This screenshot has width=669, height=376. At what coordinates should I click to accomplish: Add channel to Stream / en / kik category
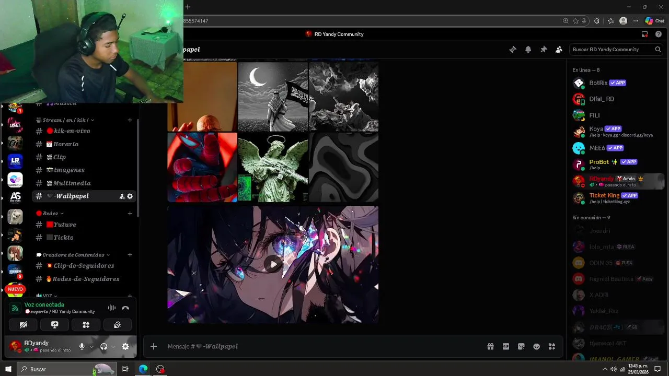tap(130, 120)
